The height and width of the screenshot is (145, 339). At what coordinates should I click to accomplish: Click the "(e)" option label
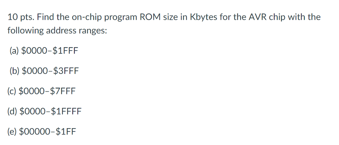(x=13, y=132)
